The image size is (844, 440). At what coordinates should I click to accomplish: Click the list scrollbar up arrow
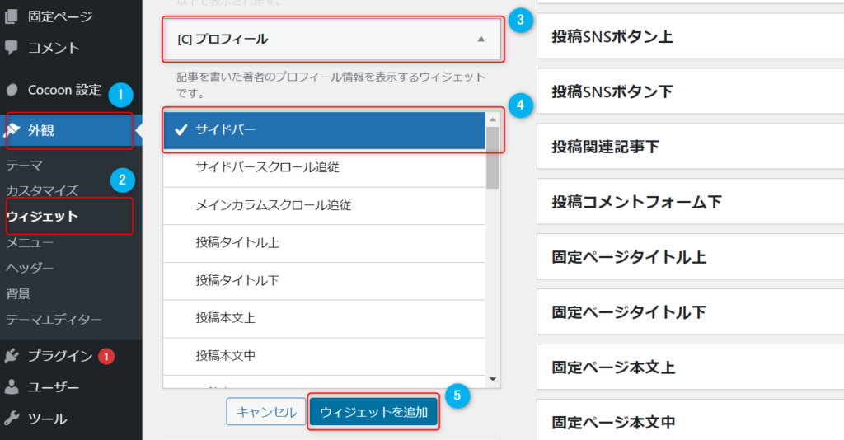click(493, 119)
